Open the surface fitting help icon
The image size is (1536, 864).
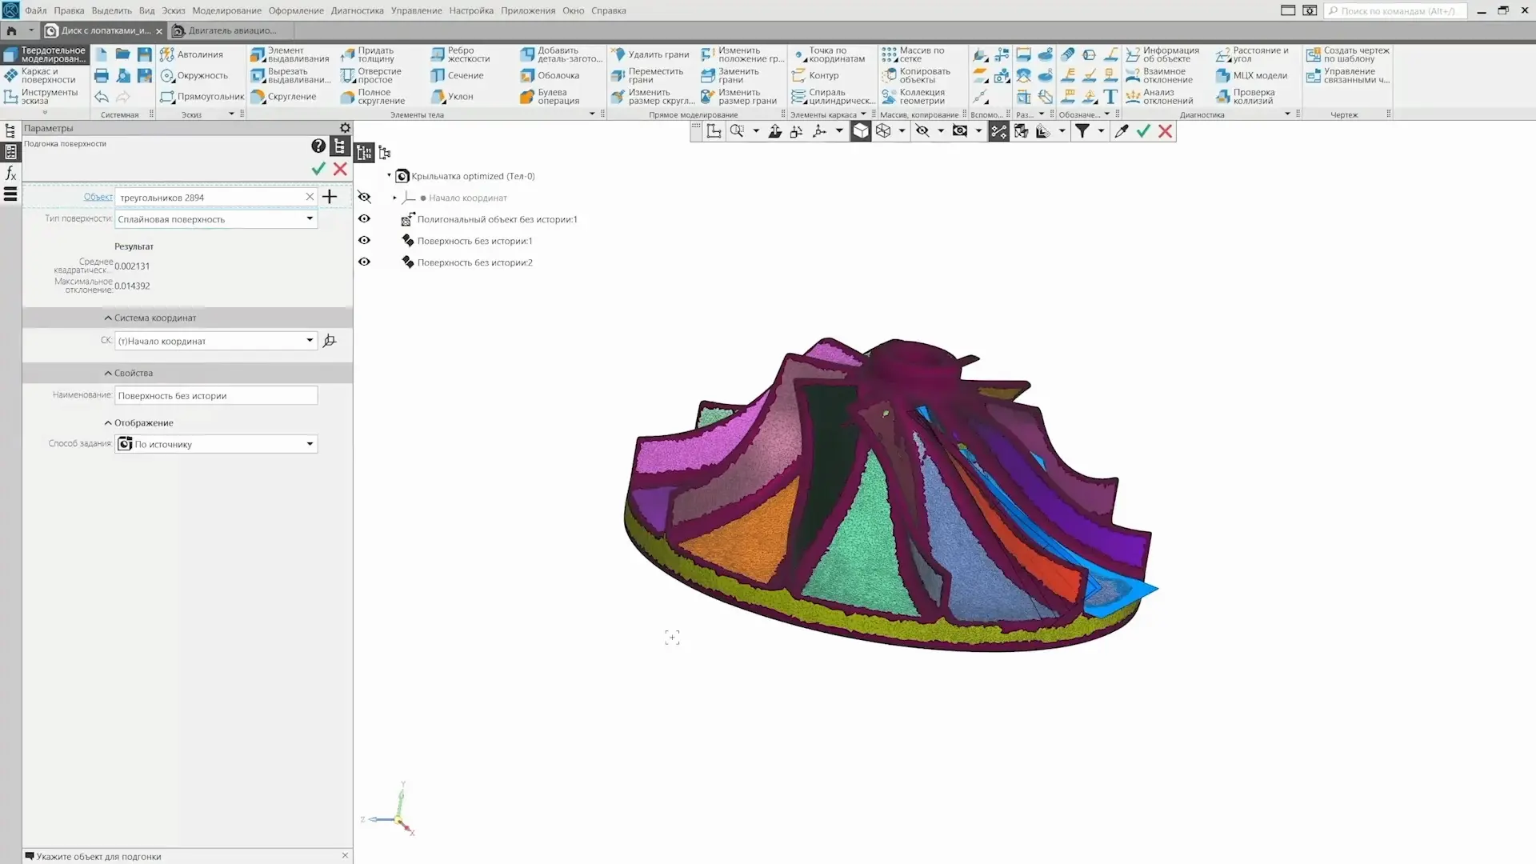(x=318, y=146)
